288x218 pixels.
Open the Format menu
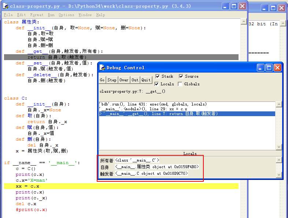(37, 15)
